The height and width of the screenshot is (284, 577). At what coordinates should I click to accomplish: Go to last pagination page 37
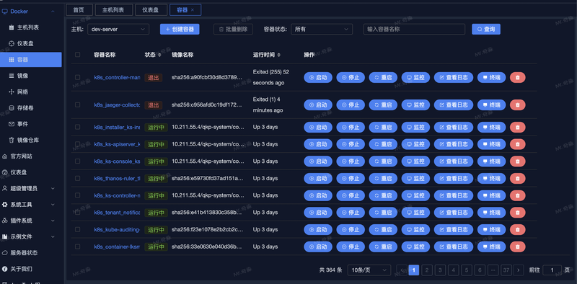coord(506,270)
